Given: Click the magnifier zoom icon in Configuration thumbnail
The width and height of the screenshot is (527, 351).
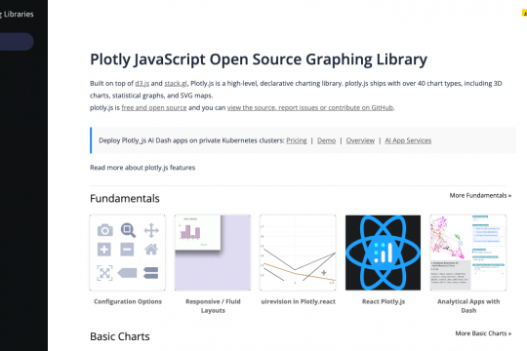Looking at the screenshot, I should tap(128, 230).
